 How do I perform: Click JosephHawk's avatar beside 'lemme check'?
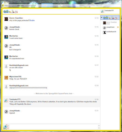(x=6, y=28)
